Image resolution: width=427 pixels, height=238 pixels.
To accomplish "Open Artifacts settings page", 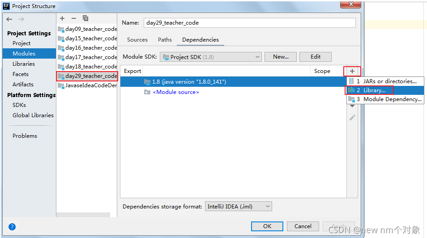I will coord(23,85).
